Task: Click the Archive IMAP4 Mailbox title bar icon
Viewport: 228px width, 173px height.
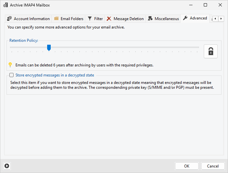Action: pos(5,5)
